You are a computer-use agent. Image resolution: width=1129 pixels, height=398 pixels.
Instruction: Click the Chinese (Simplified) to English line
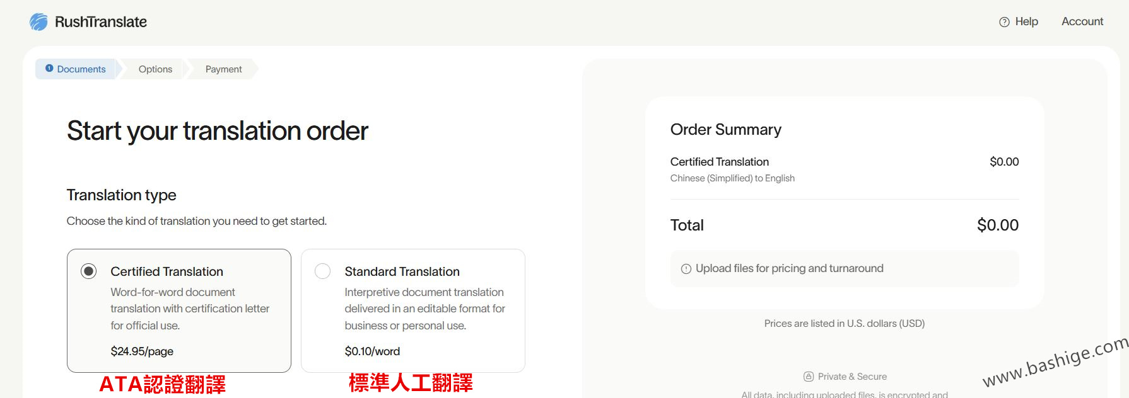click(x=732, y=178)
